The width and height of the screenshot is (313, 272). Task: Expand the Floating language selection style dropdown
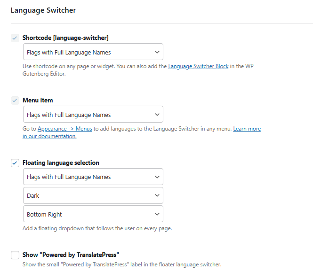93,177
